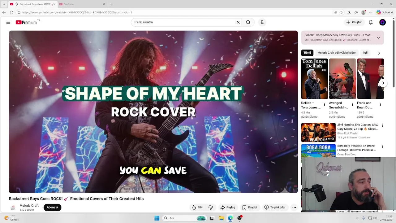Dislike the video with thumbs down

211,207
